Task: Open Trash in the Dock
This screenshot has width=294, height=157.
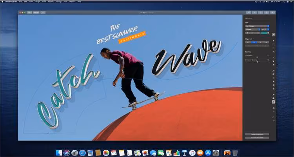Action: [x=235, y=153]
